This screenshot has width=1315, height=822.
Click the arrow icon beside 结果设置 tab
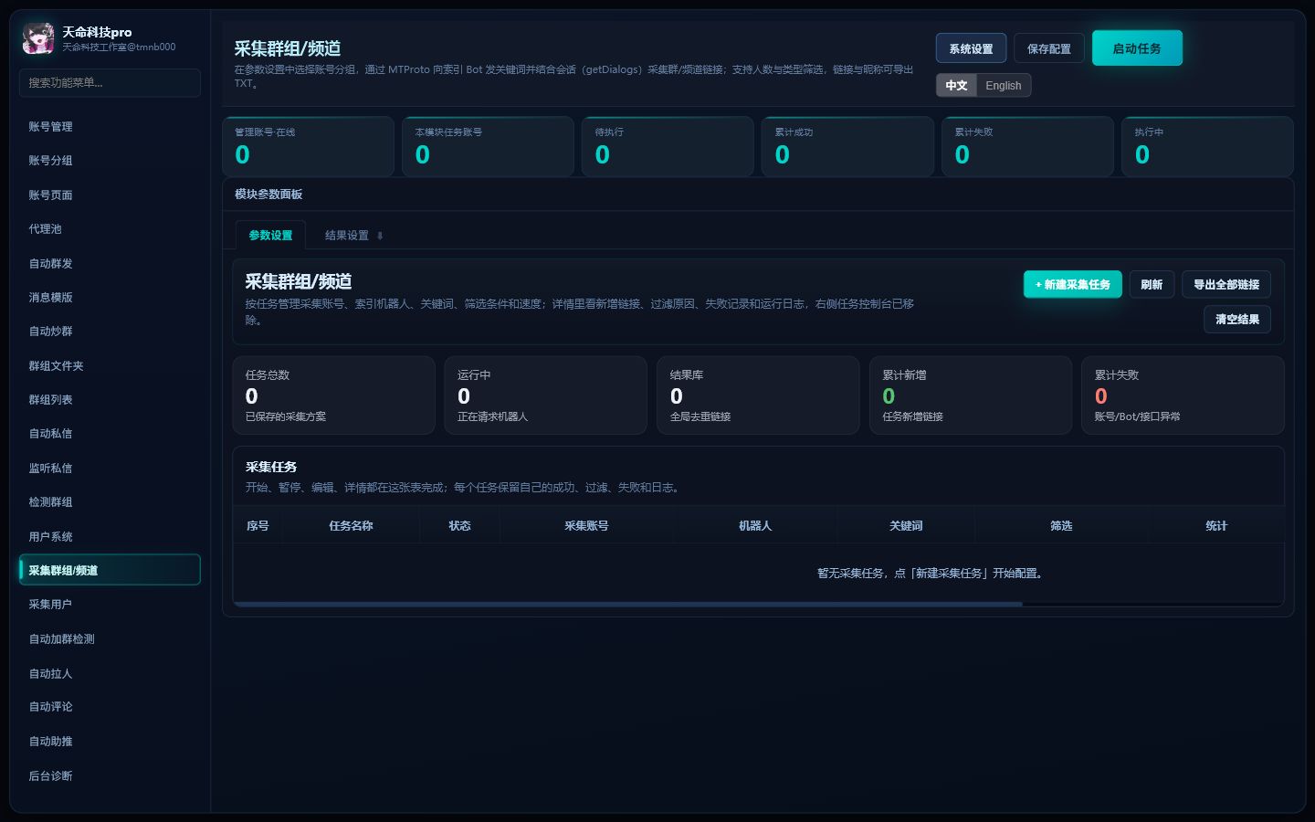click(x=380, y=236)
